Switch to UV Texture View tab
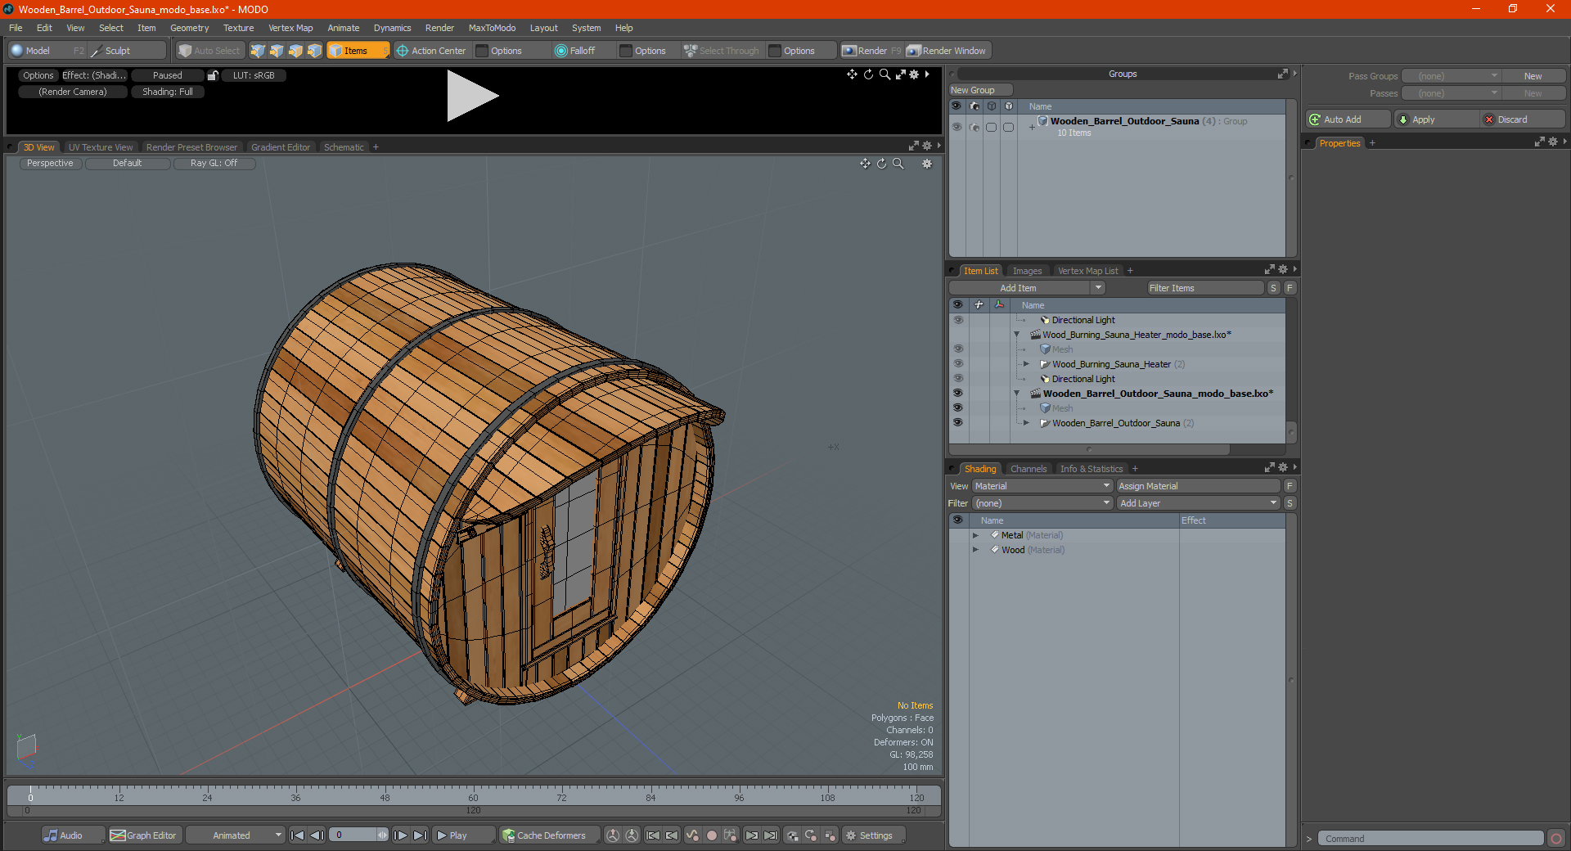 coord(101,147)
